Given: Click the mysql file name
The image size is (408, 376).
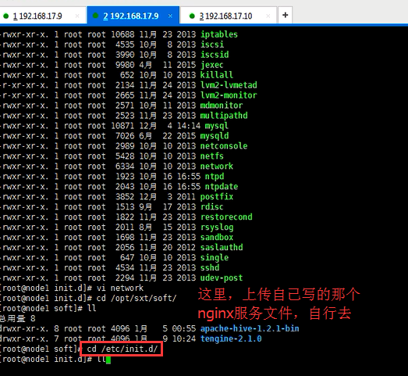Looking at the screenshot, I should (x=217, y=126).
